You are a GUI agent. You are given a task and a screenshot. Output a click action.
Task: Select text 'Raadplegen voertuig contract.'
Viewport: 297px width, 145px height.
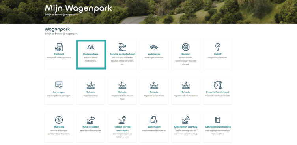[59, 58]
